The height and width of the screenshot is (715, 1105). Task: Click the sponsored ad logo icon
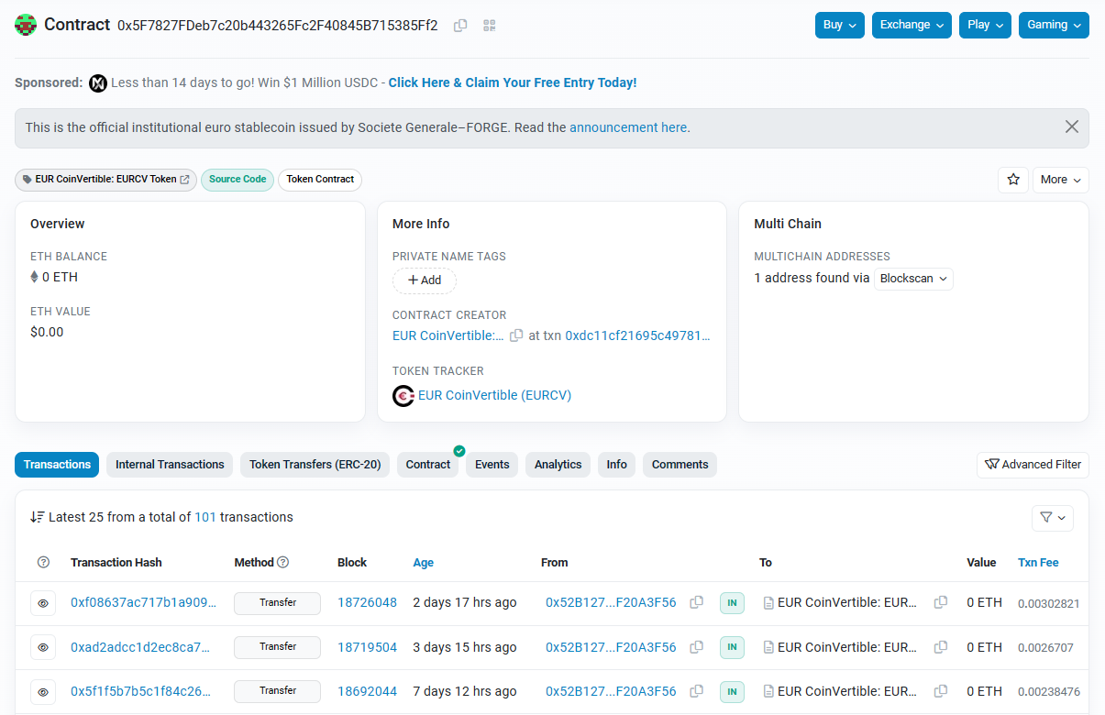tap(98, 83)
